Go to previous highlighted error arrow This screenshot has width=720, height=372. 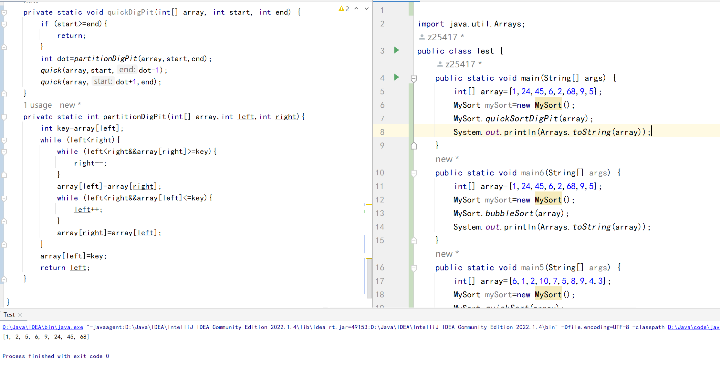[x=356, y=9]
